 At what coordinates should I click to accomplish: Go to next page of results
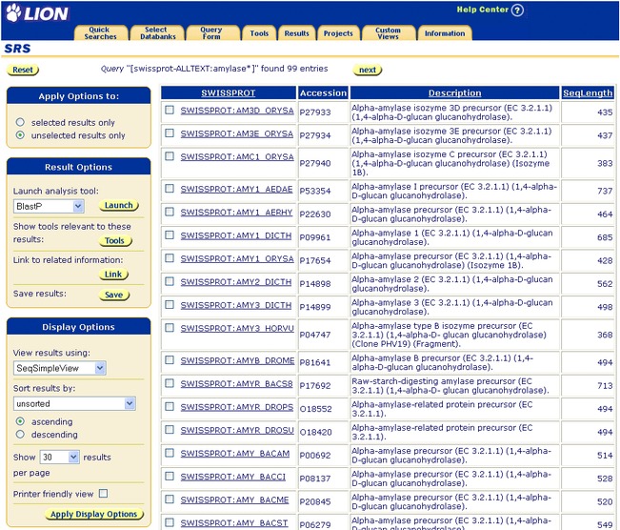point(368,70)
